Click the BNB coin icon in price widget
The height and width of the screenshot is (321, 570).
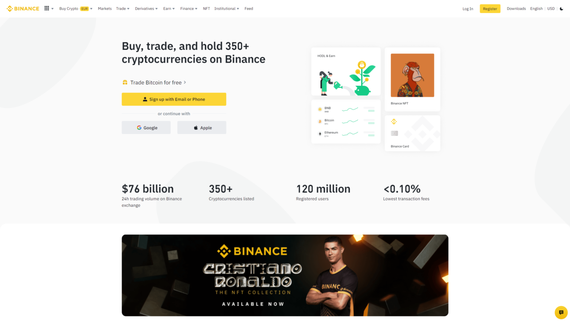coord(320,108)
